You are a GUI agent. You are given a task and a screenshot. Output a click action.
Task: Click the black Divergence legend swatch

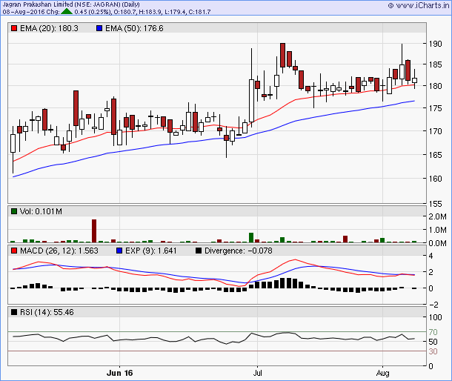pos(199,251)
